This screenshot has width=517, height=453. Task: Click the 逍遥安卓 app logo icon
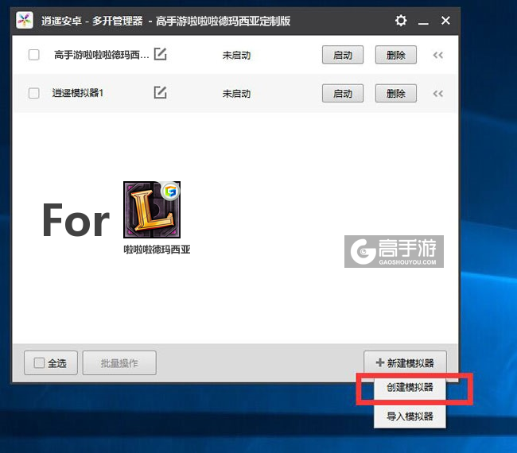(25, 21)
